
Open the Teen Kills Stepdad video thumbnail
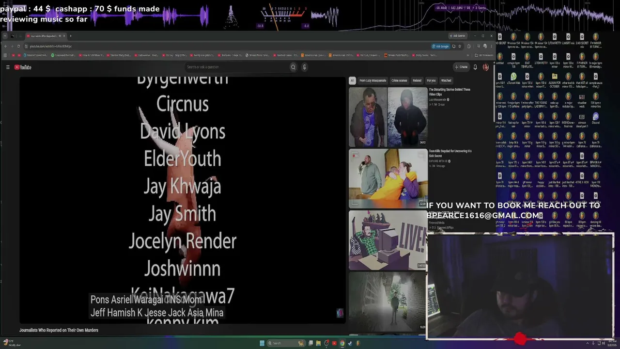point(388,178)
